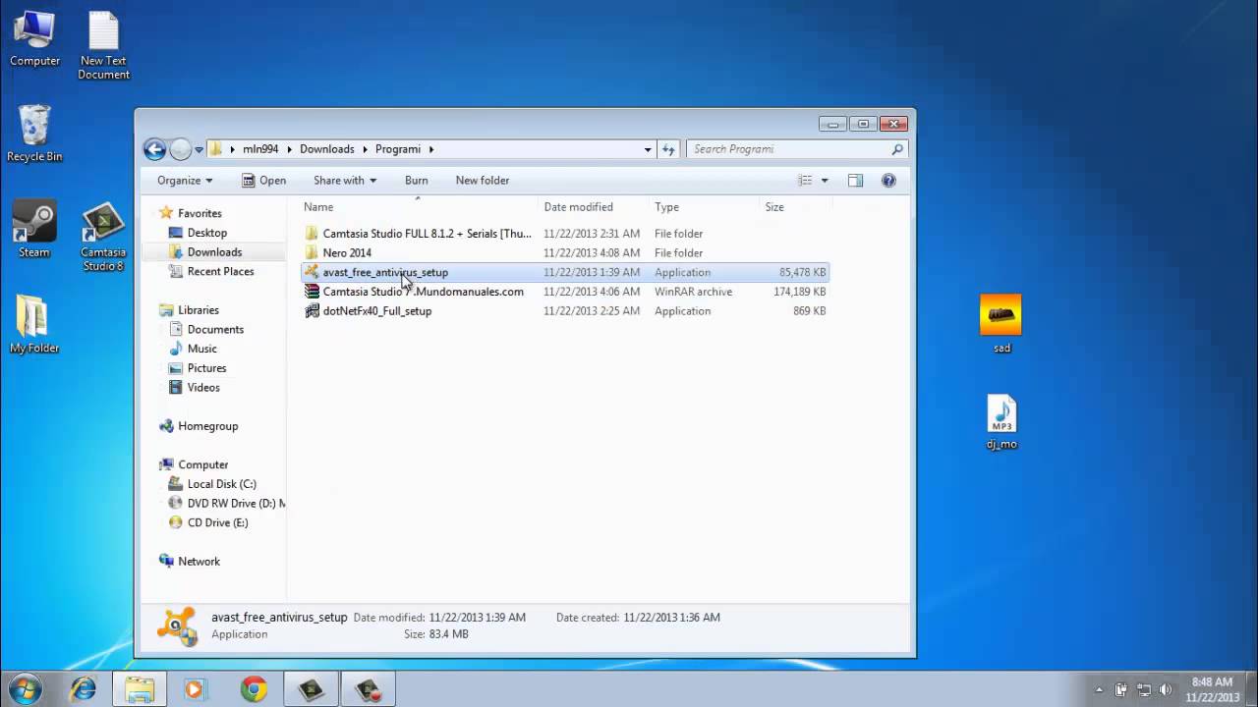Select the avast_free_antivirus_setup file

tap(565, 272)
